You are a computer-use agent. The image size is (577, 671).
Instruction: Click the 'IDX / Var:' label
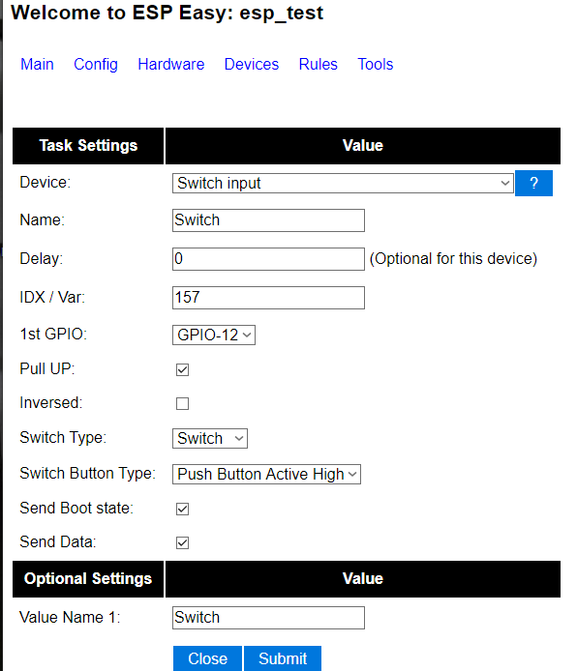pyautogui.click(x=52, y=297)
